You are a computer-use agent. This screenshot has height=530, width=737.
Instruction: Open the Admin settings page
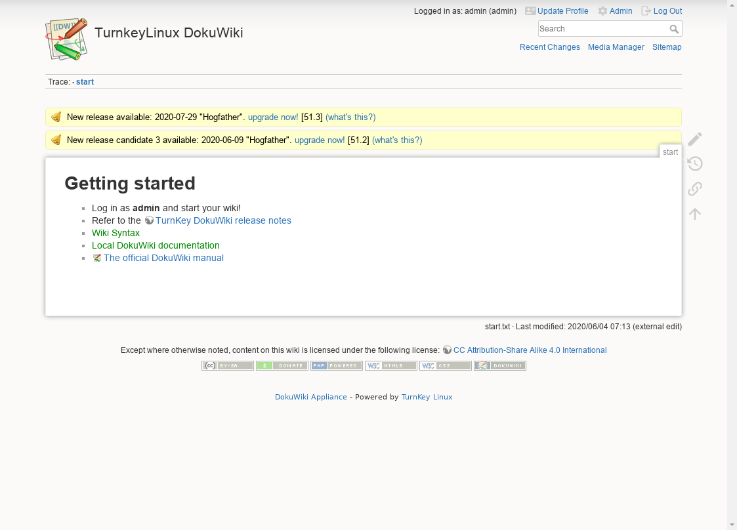(x=620, y=11)
